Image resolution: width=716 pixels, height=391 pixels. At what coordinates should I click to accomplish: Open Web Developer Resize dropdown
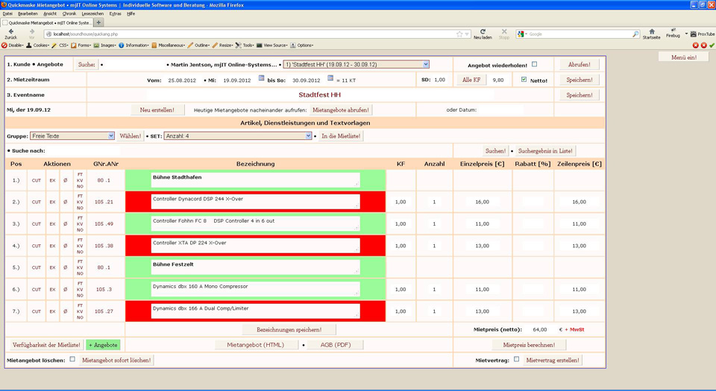click(222, 45)
